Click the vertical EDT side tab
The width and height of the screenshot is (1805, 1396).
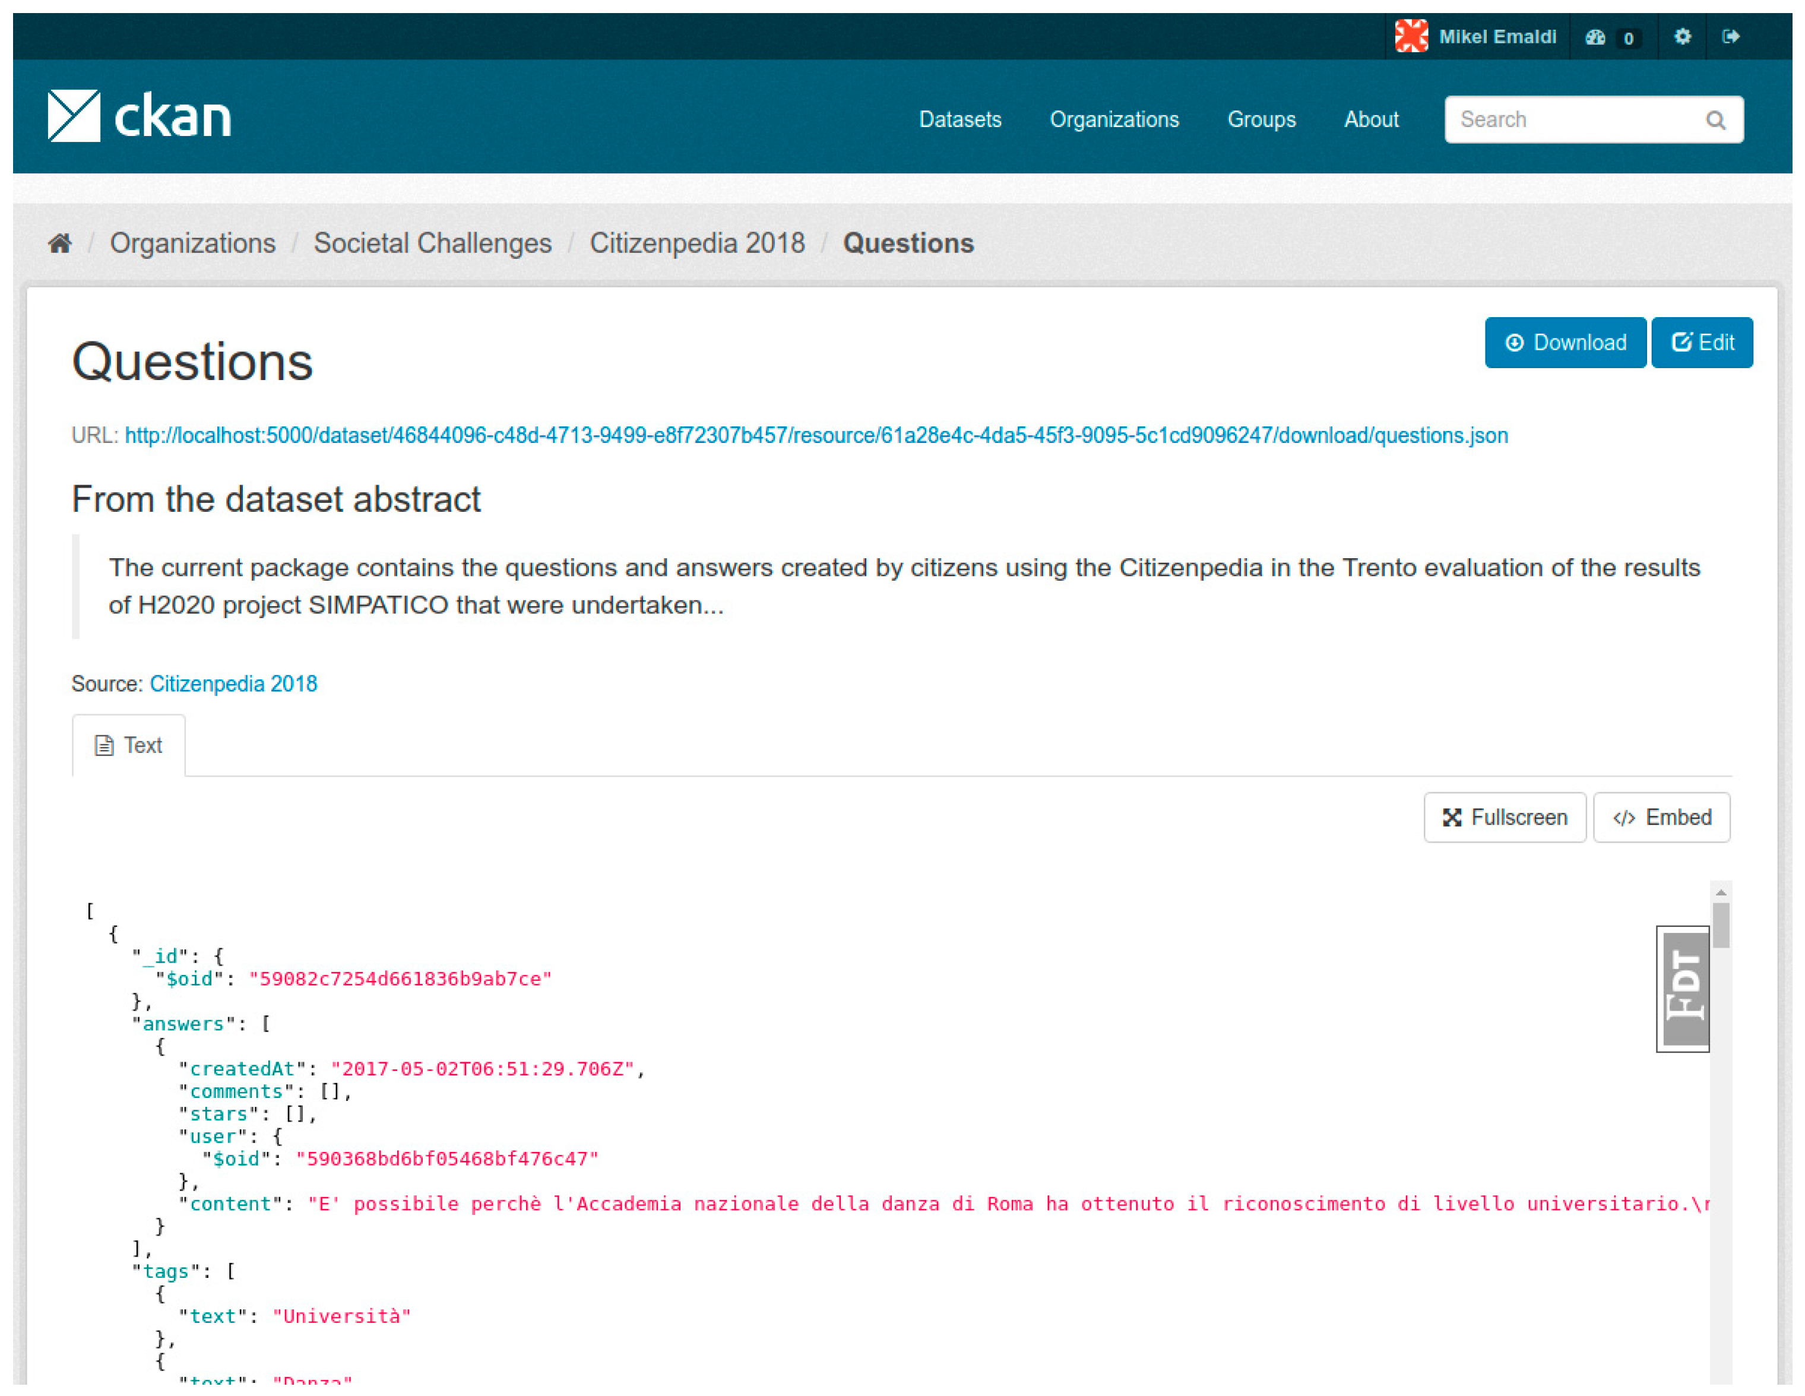[1683, 989]
